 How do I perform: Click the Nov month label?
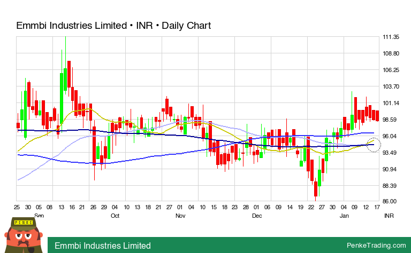pyautogui.click(x=180, y=216)
